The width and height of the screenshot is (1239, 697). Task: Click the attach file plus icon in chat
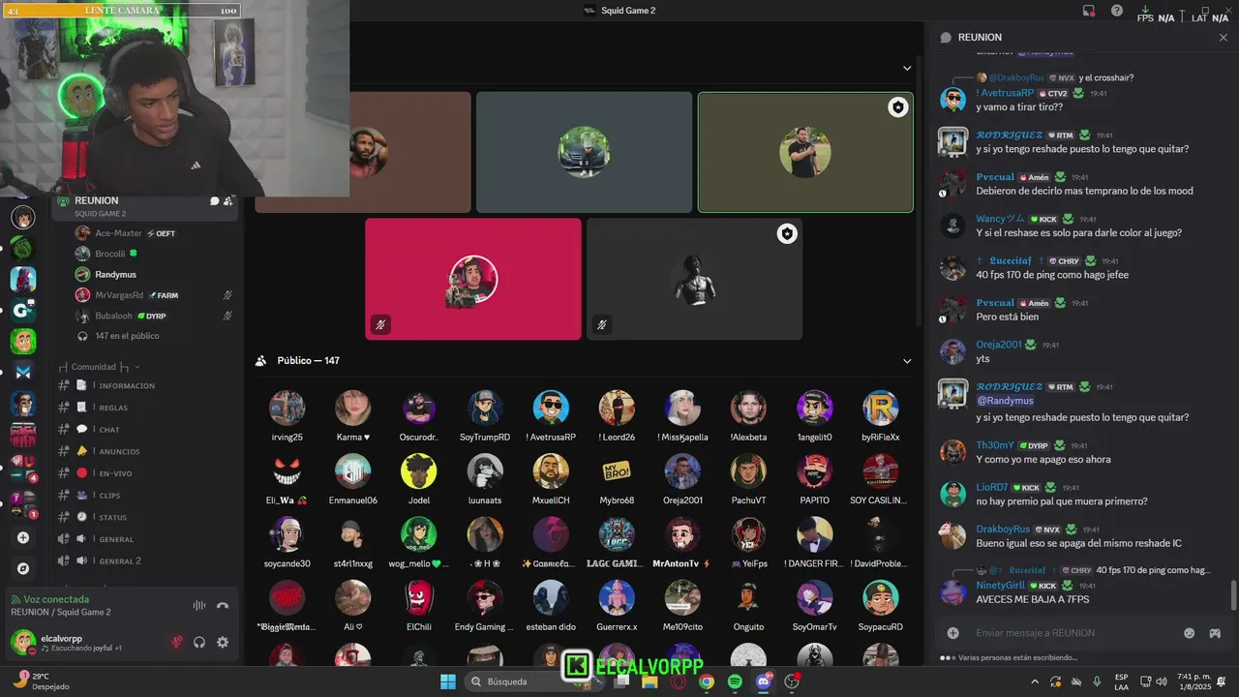point(953,633)
